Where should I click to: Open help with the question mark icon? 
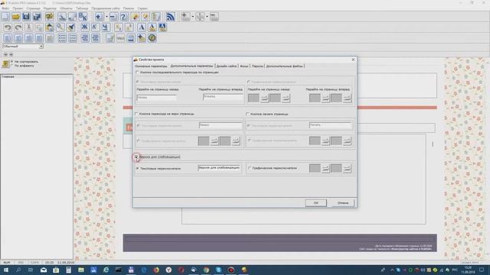(x=124, y=17)
